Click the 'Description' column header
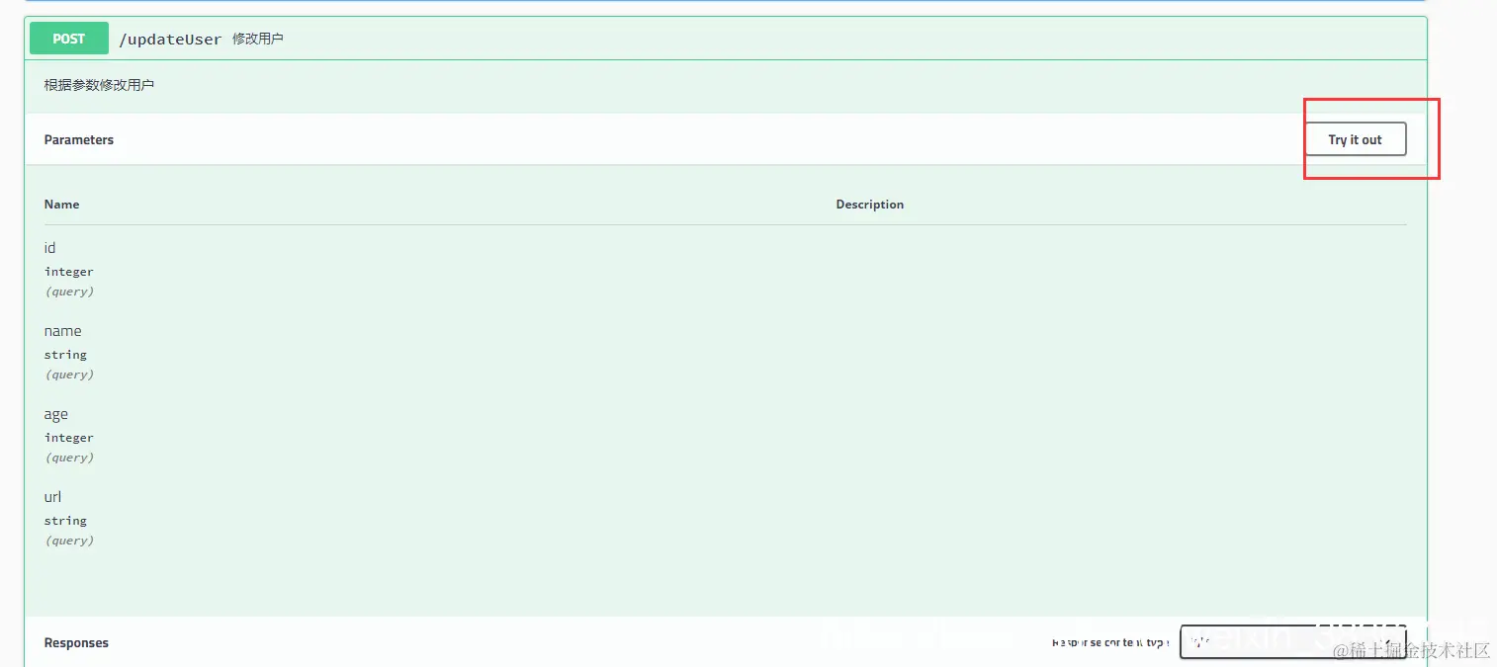 coord(870,205)
